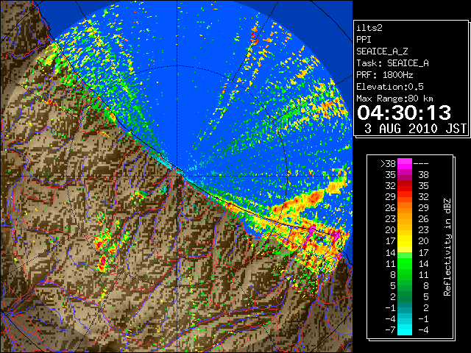Click the '---' label atop right legend scale
Viewport: 471px width, 353px height.
point(421,163)
